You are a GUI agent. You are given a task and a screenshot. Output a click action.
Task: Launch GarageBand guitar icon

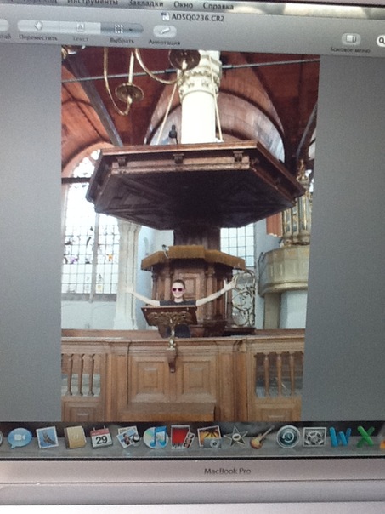point(262,437)
